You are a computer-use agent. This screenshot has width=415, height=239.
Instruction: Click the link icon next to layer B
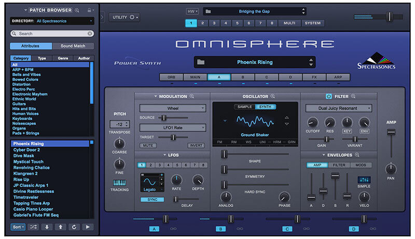(240, 229)
